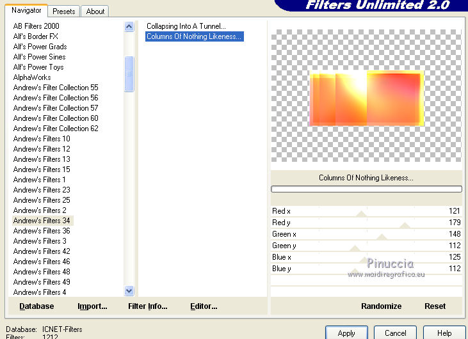The width and height of the screenshot is (468, 339).
Task: Cancel the filter dialog
Action: (395, 333)
